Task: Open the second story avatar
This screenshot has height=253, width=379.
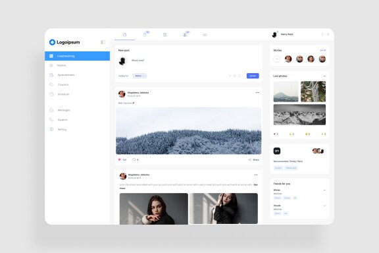Action: point(299,59)
